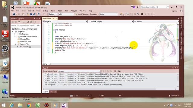The image size is (193, 108).
Task: Click the Quick Launch search magnifier
Action: point(167,7)
